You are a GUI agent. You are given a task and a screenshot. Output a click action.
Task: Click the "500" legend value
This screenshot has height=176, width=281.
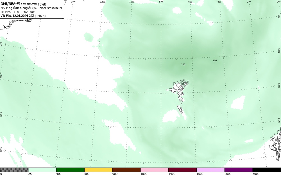coord(87,174)
